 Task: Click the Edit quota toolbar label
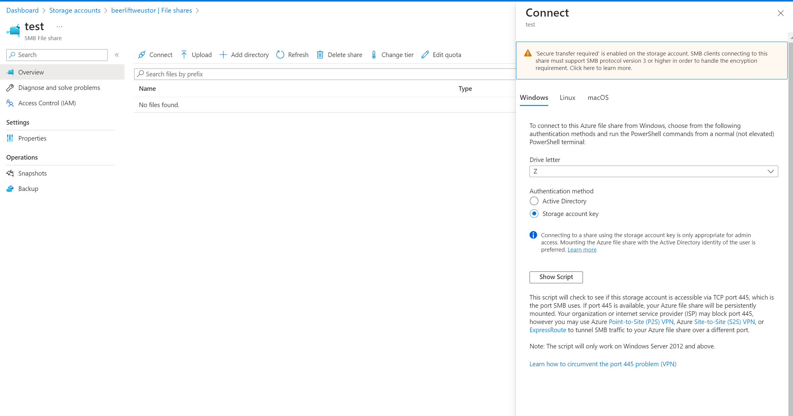(447, 55)
